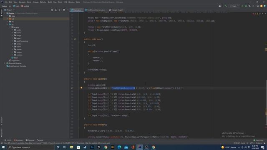
Task: Open Search Everywhere magnifier icon
Action: 258,6
